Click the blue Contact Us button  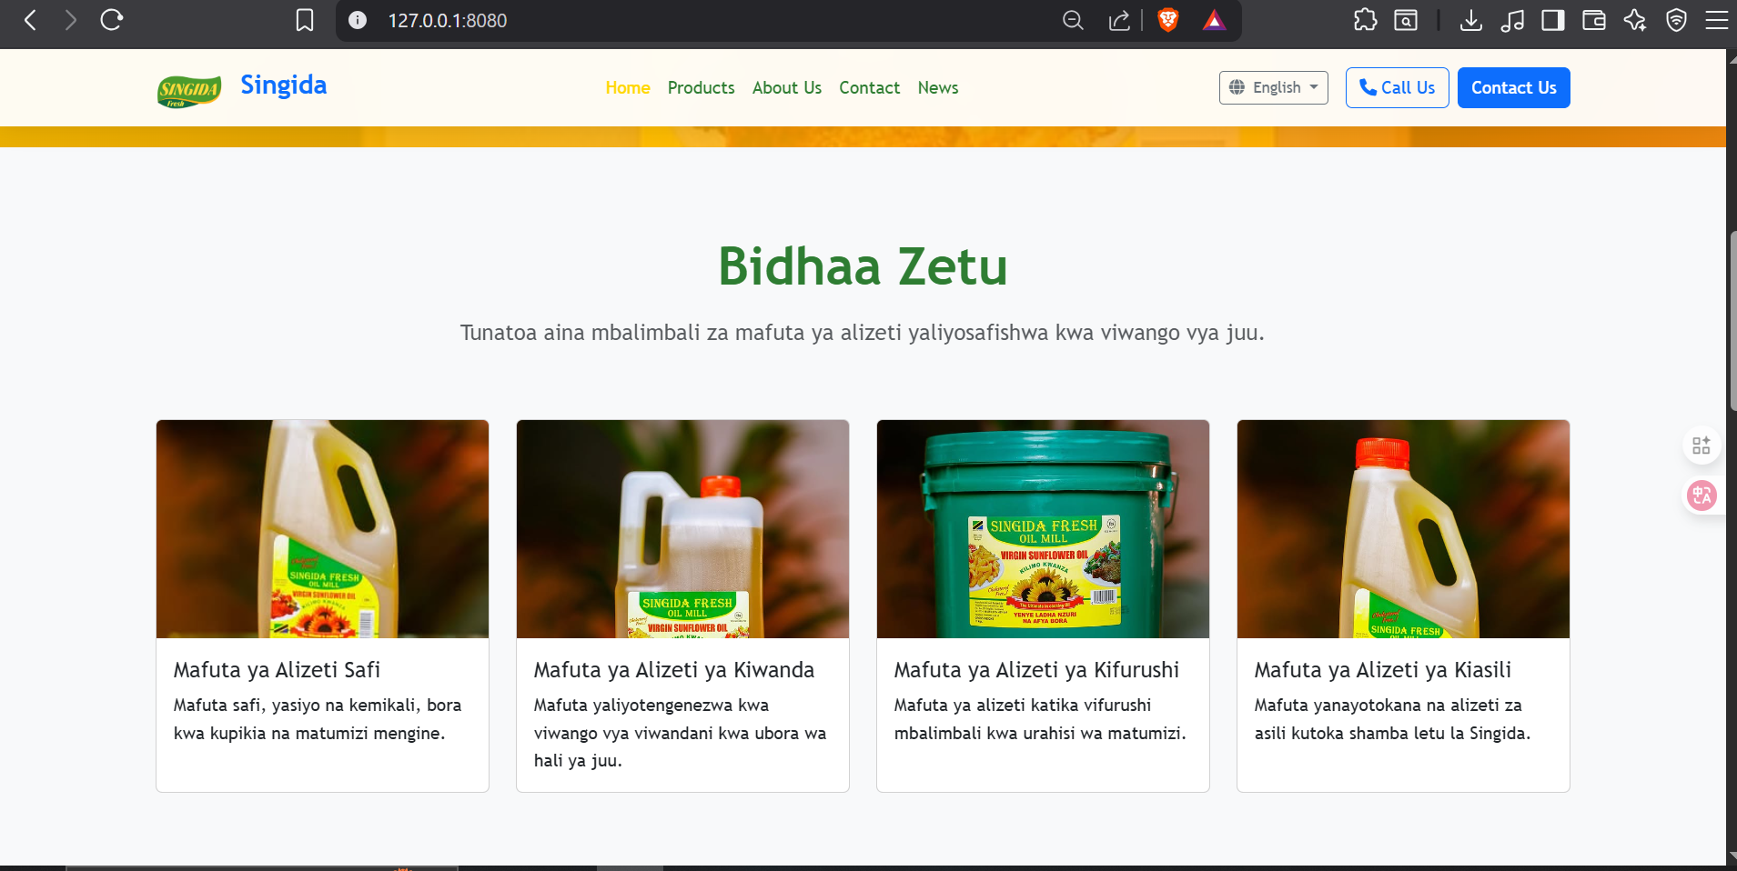1513,87
